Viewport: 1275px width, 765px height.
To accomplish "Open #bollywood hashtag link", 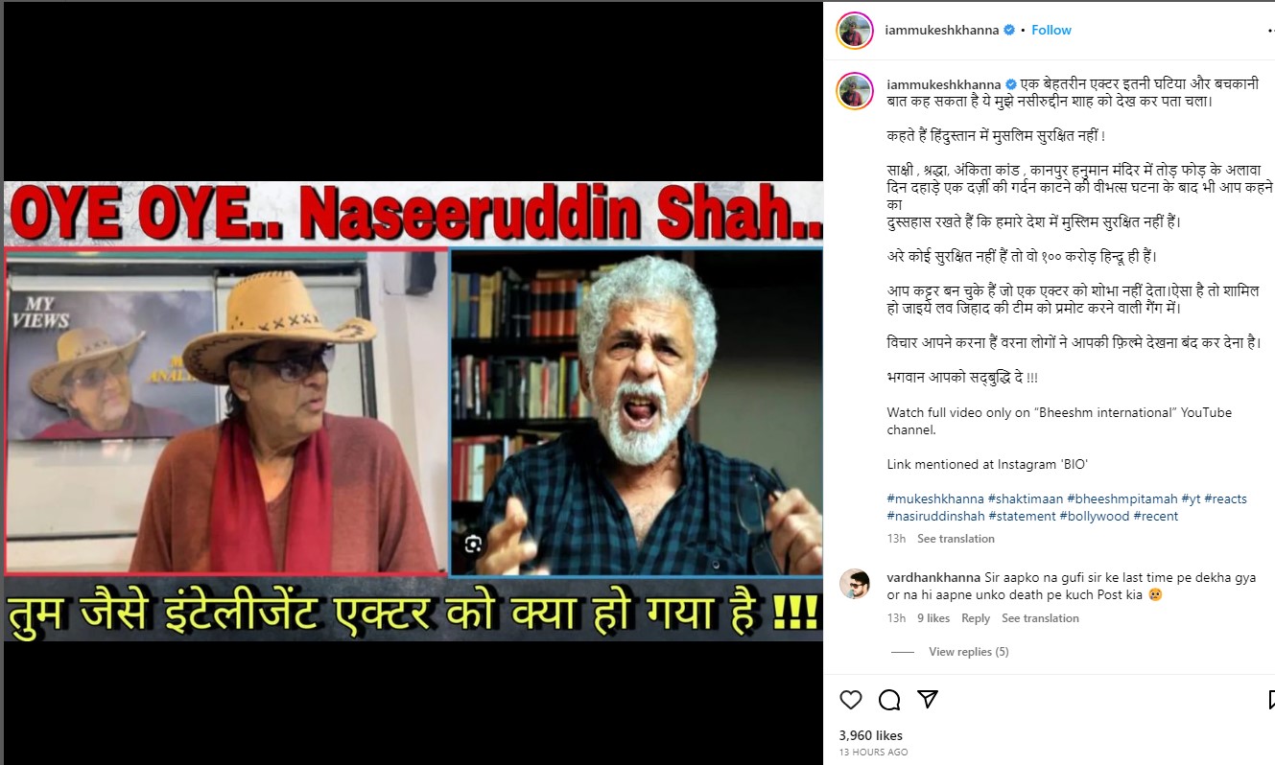I will pyautogui.click(x=1095, y=516).
